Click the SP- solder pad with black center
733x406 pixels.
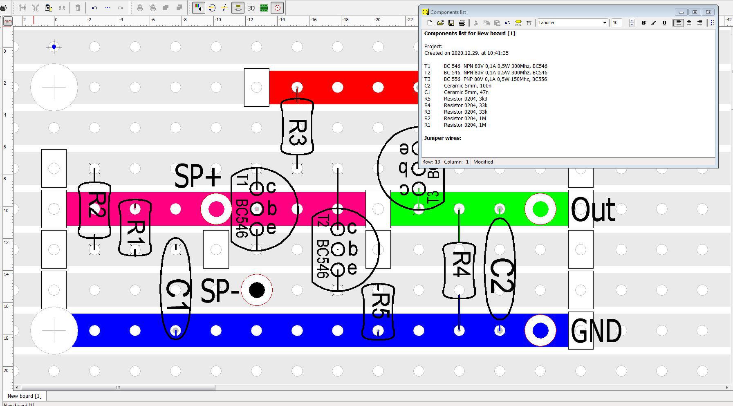[x=257, y=290]
